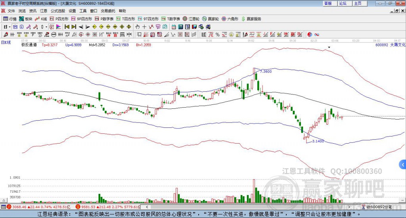This screenshot has width=406, height=218.
Task: Open the 文件 menu
Action: 11,11
